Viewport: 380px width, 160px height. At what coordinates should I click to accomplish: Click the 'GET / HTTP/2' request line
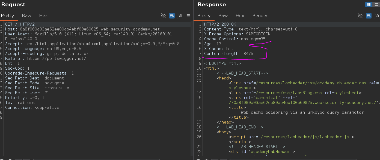pos(20,24)
